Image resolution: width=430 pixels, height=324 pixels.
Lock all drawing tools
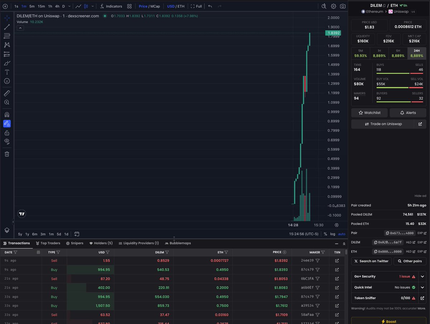[7, 133]
